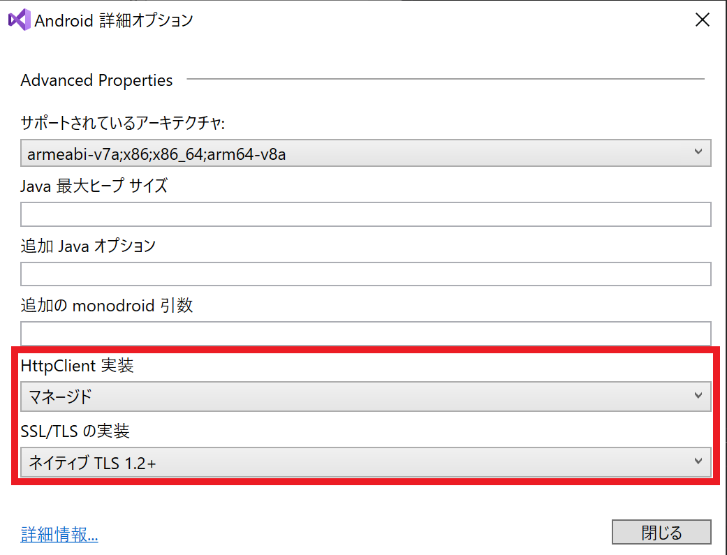Click the Java 最大ヒープ サイズ label

94,186
